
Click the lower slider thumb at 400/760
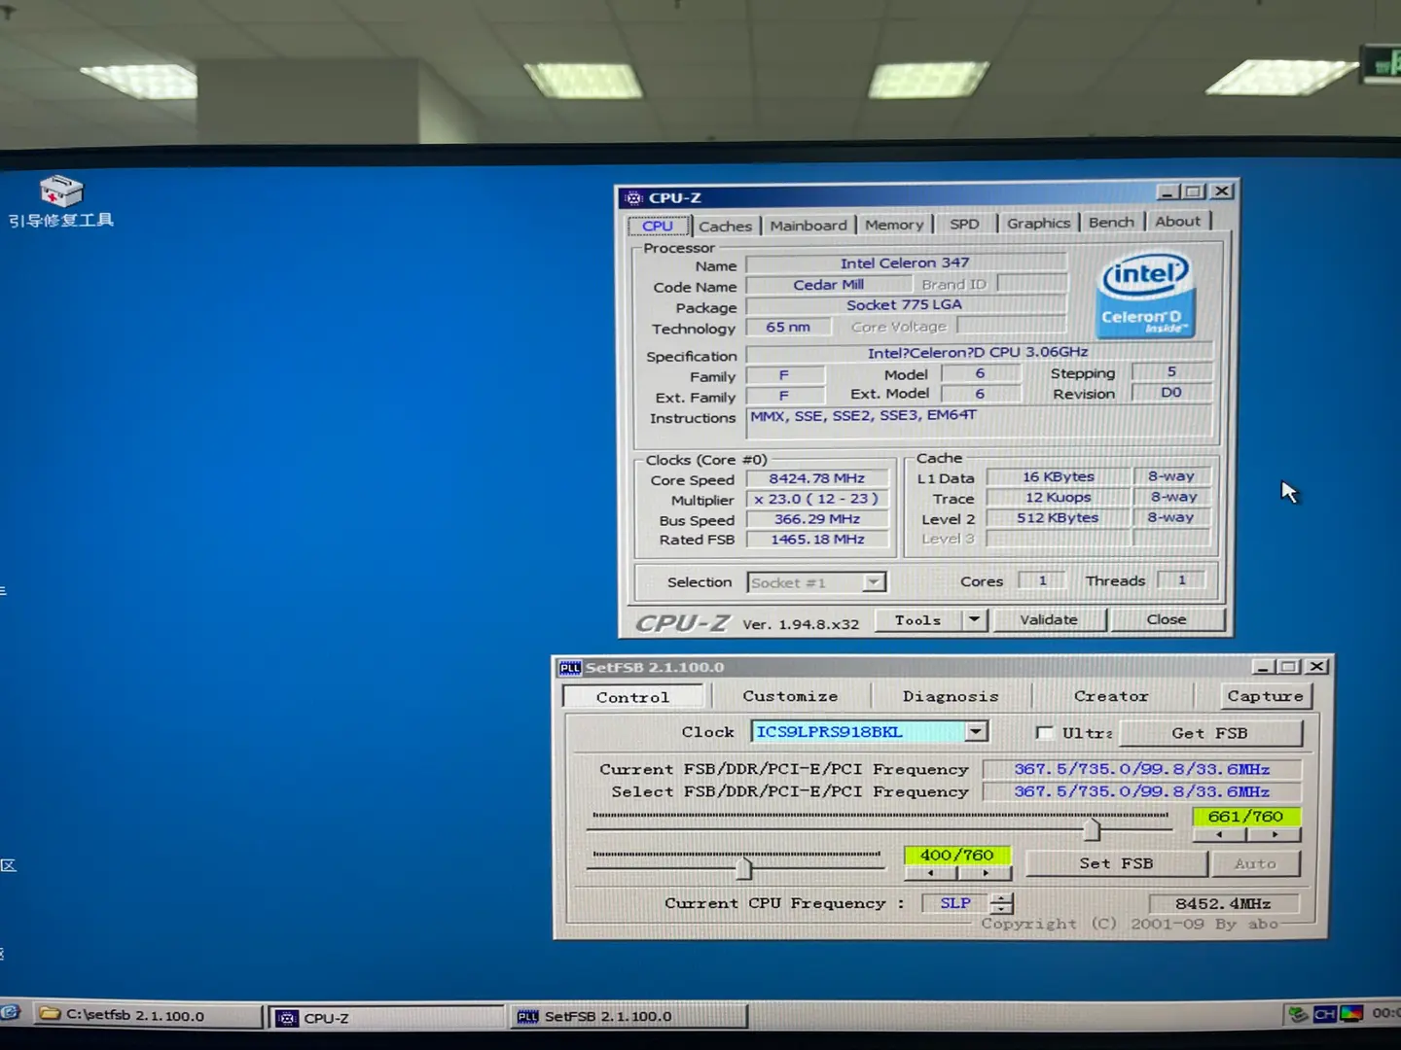[x=744, y=866]
